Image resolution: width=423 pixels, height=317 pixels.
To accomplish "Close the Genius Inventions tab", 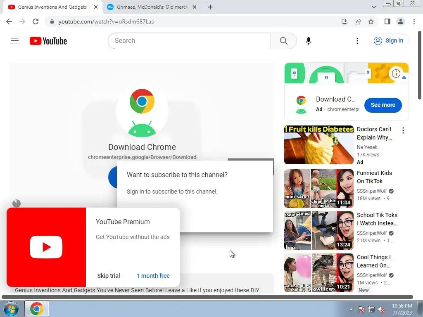I will point(96,7).
